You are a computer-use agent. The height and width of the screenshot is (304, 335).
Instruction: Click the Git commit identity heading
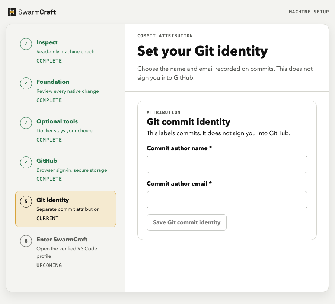(x=188, y=122)
